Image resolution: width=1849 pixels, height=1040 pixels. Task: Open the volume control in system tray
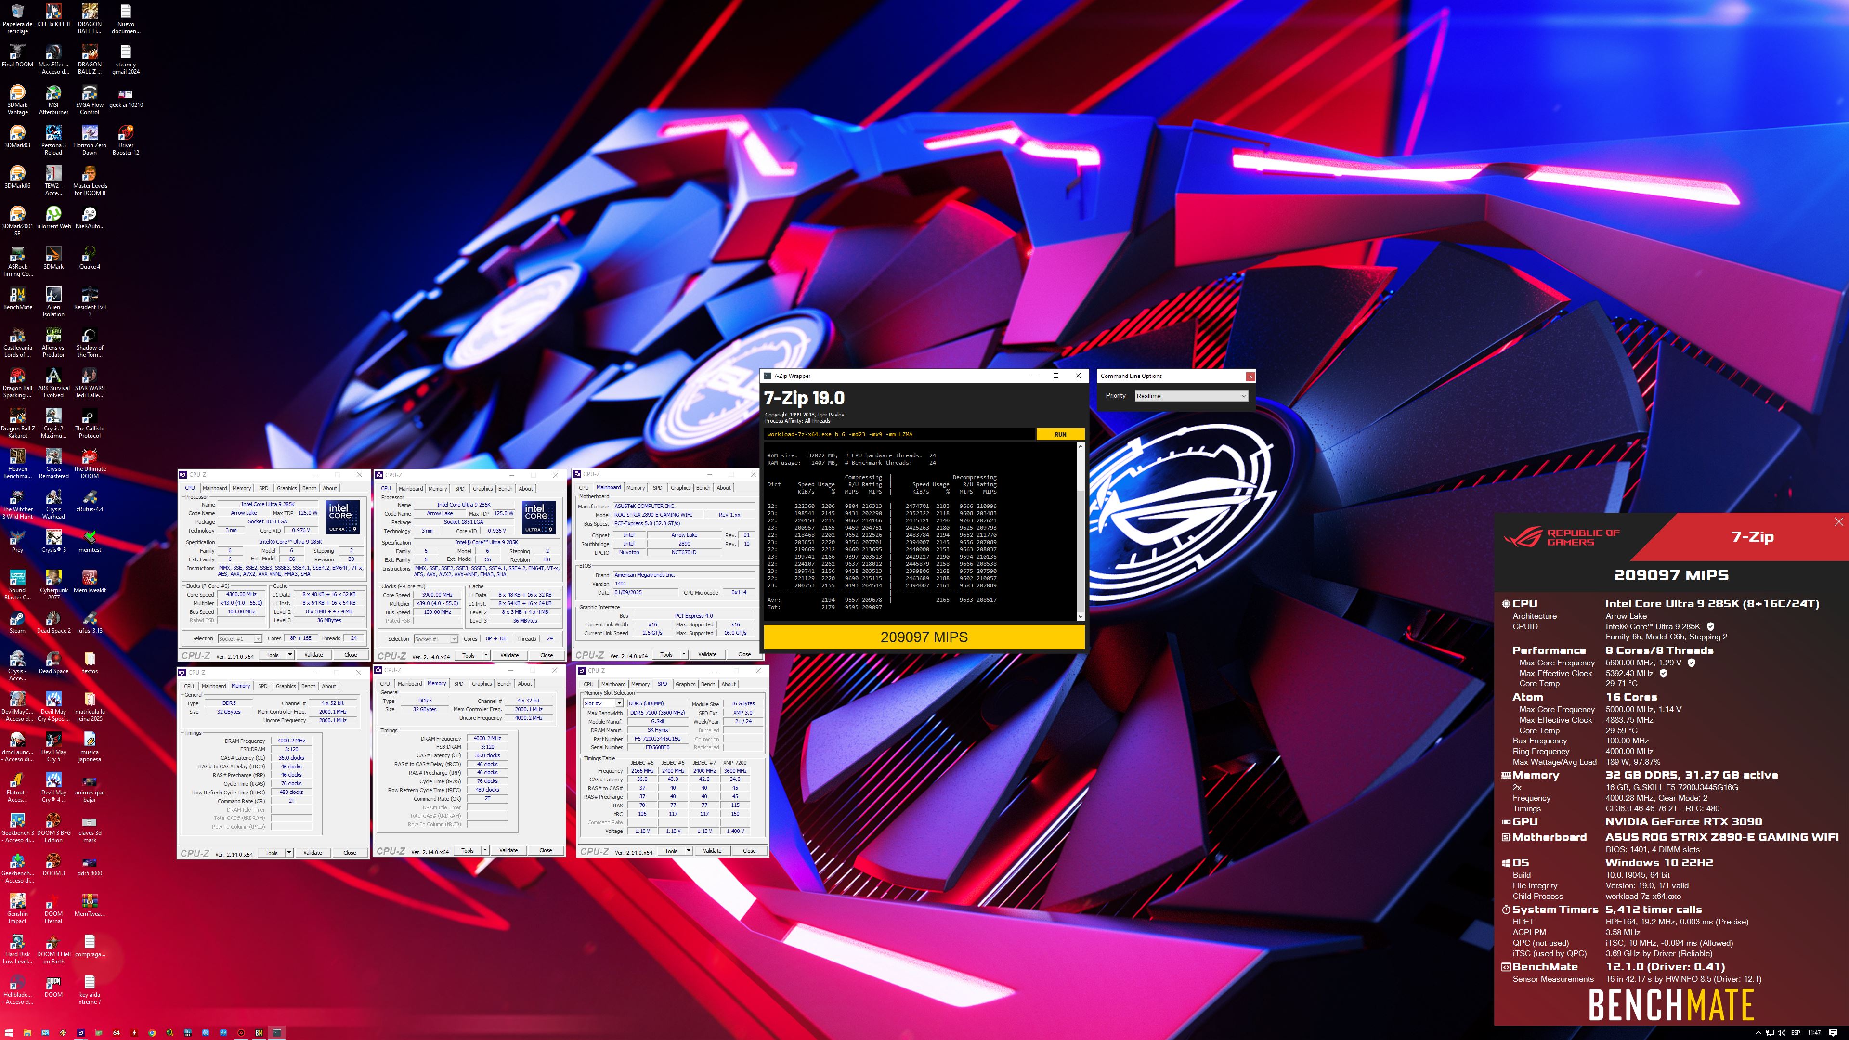(1782, 1033)
